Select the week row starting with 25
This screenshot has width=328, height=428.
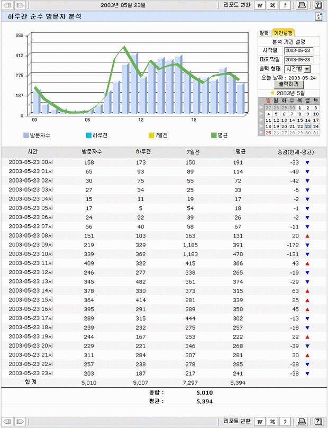pos(261,132)
